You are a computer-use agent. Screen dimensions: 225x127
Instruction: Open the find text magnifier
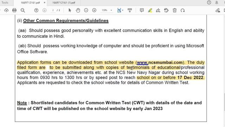click(23, 10)
